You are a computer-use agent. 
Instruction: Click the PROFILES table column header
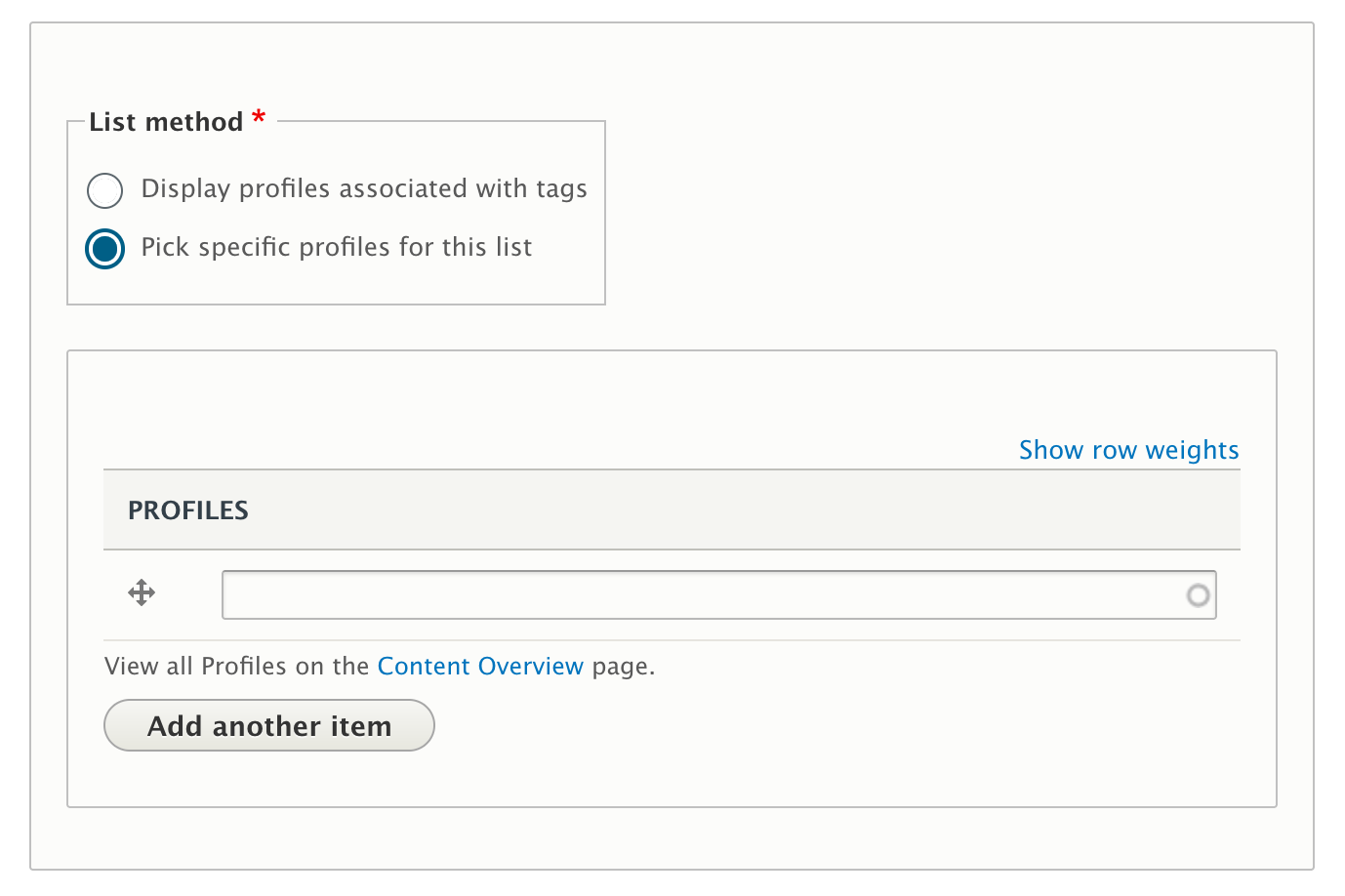[x=188, y=510]
